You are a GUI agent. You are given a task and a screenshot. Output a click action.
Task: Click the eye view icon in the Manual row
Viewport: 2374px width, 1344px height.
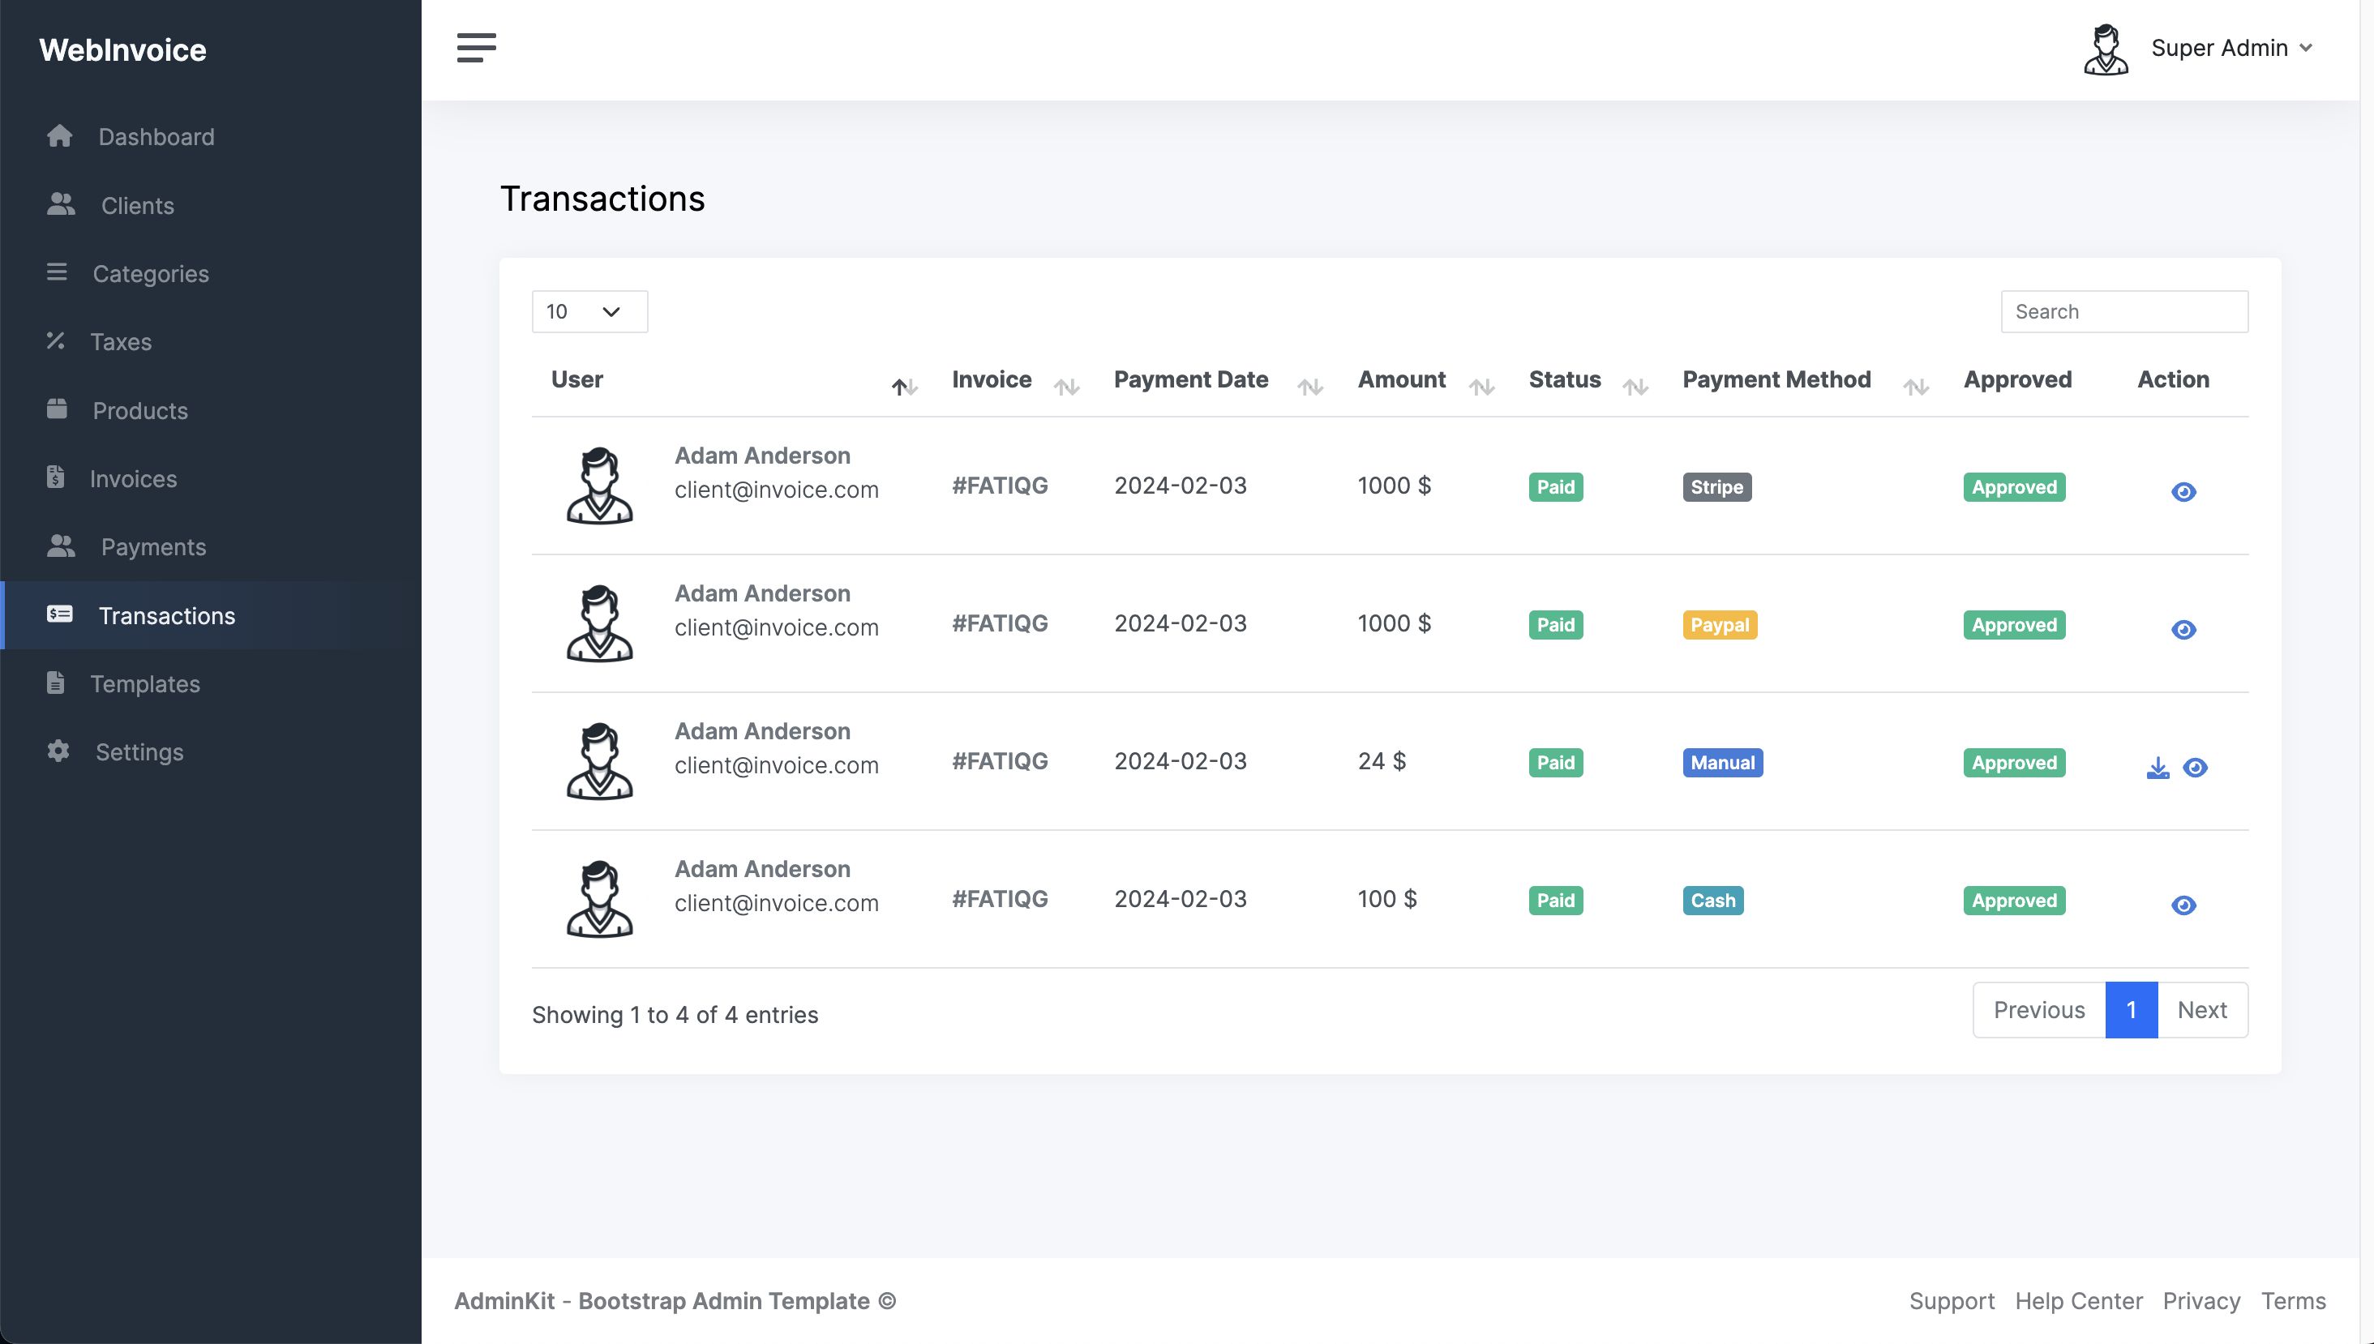[x=2195, y=768]
